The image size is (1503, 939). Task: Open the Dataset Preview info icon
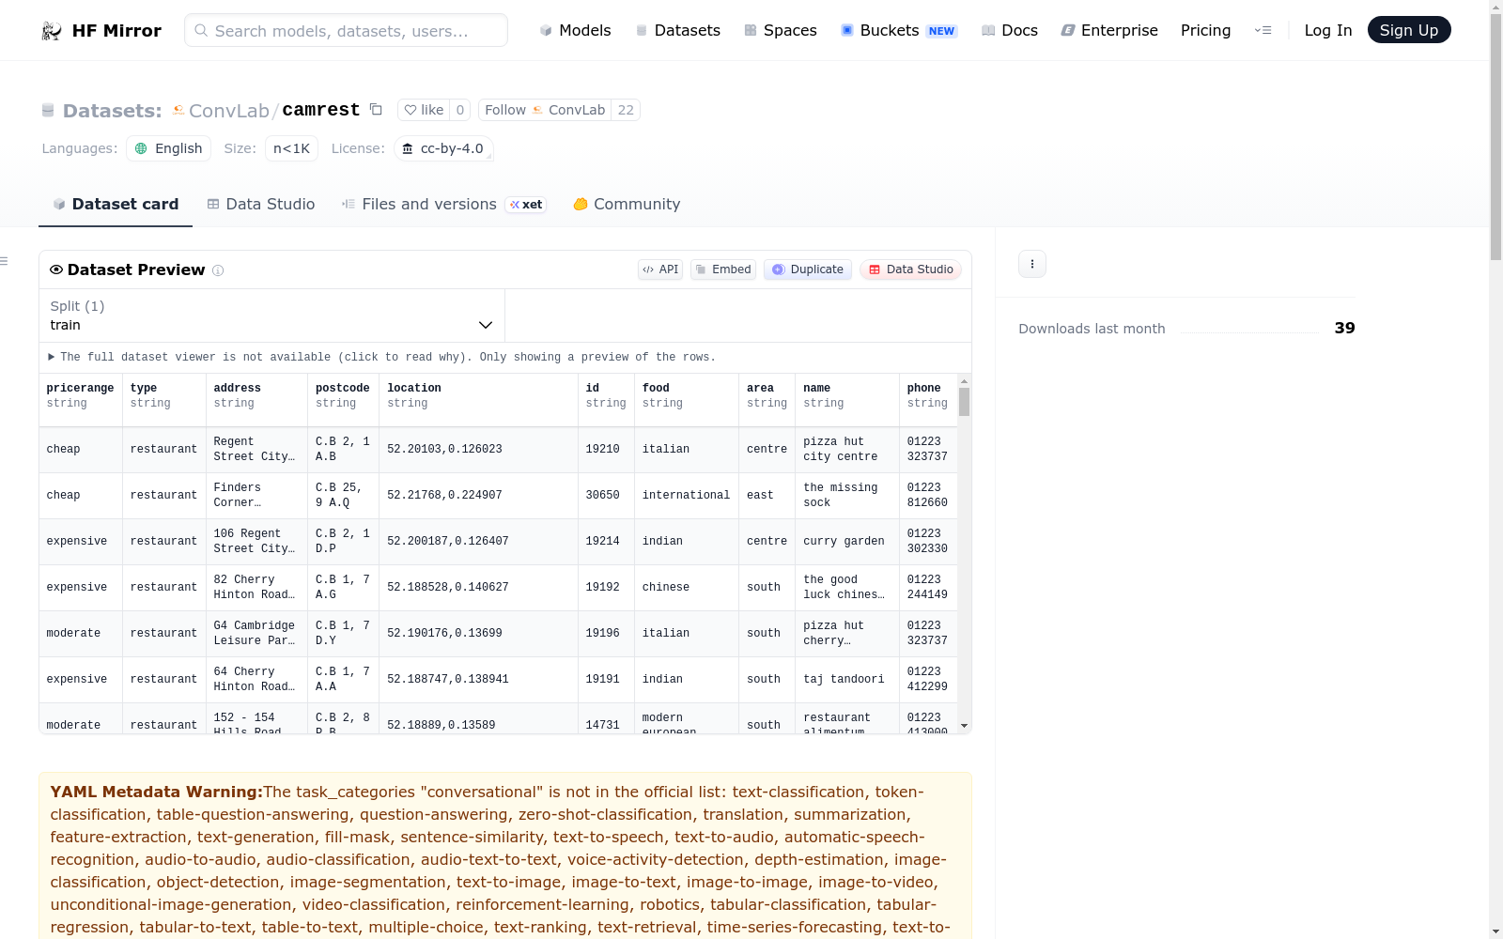(218, 270)
